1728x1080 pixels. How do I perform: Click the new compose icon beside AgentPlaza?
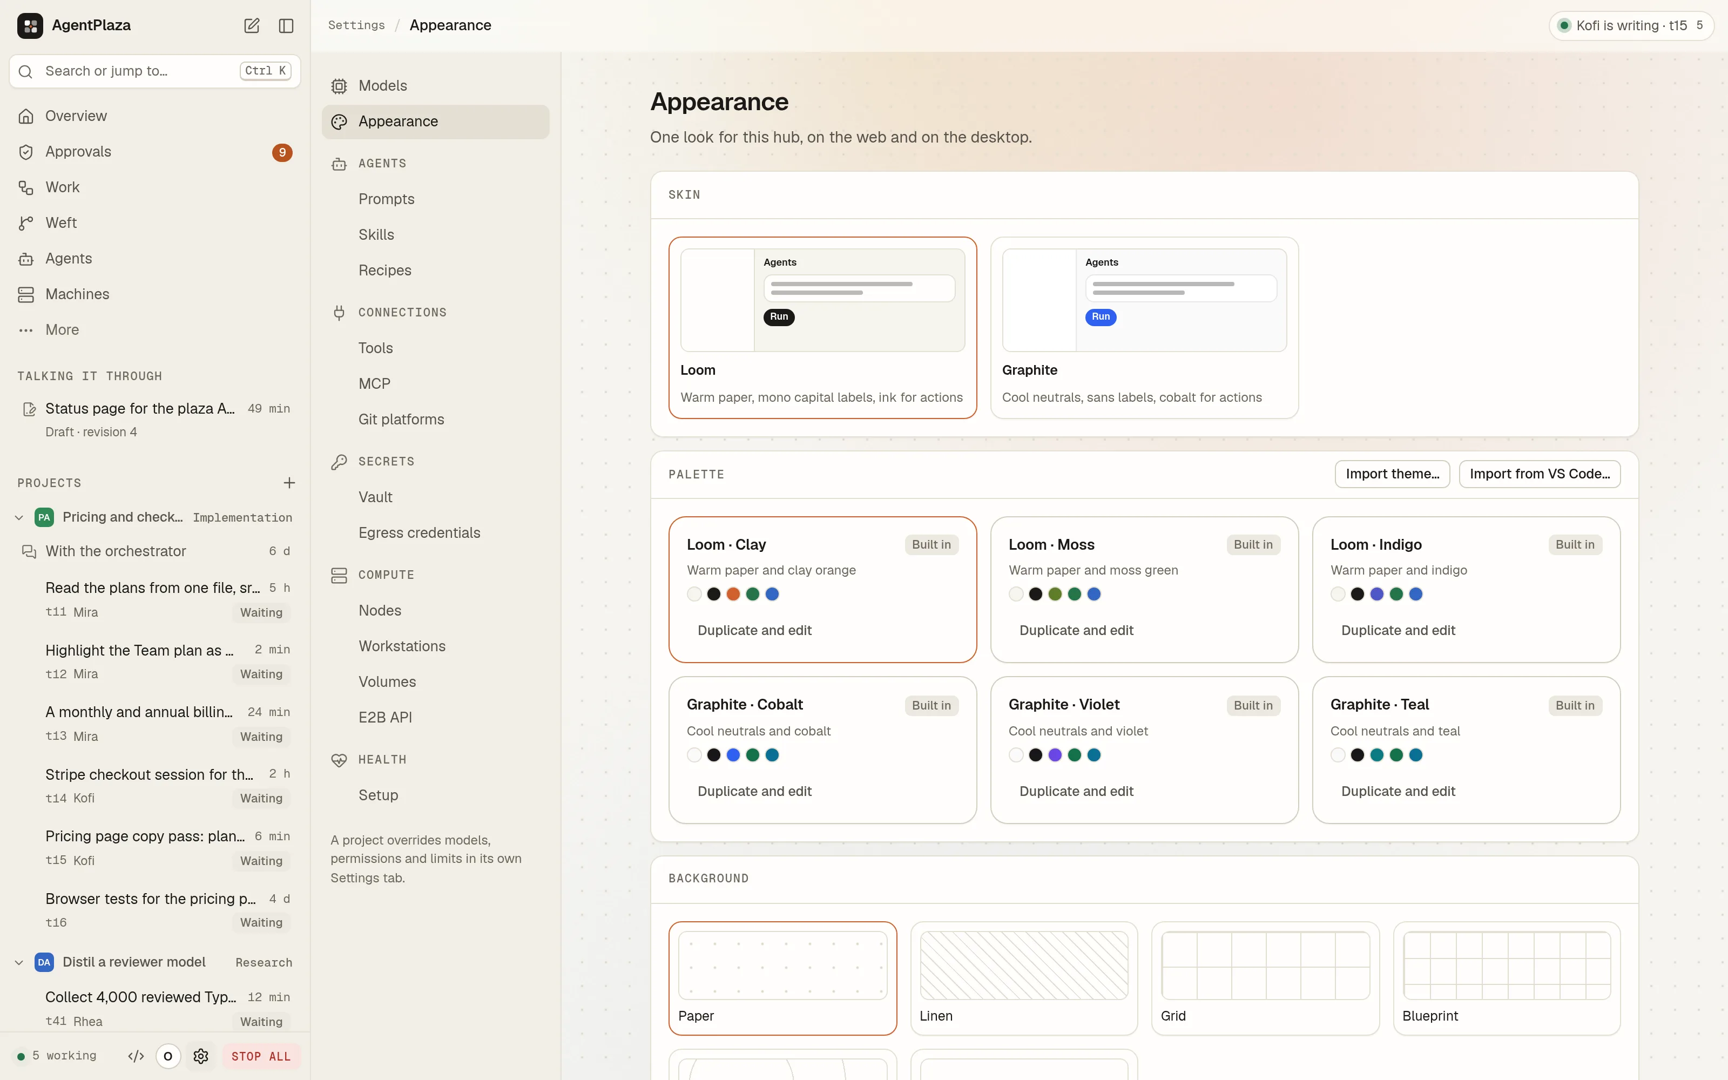251,26
